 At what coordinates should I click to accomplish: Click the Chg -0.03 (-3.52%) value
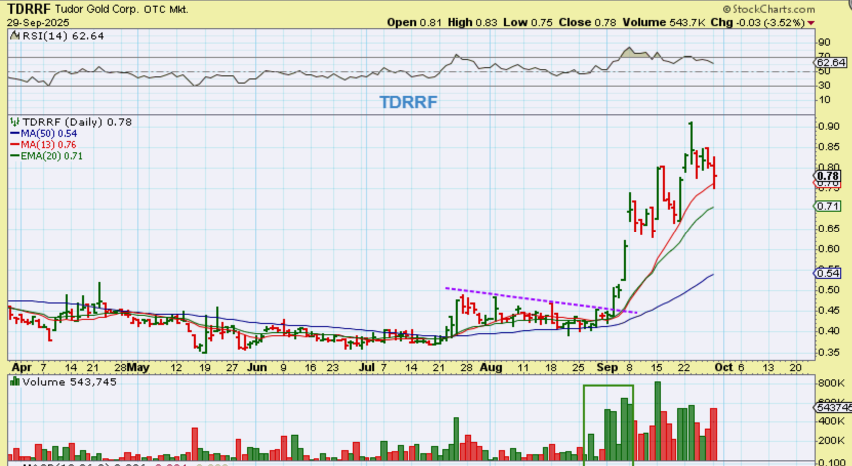[758, 23]
